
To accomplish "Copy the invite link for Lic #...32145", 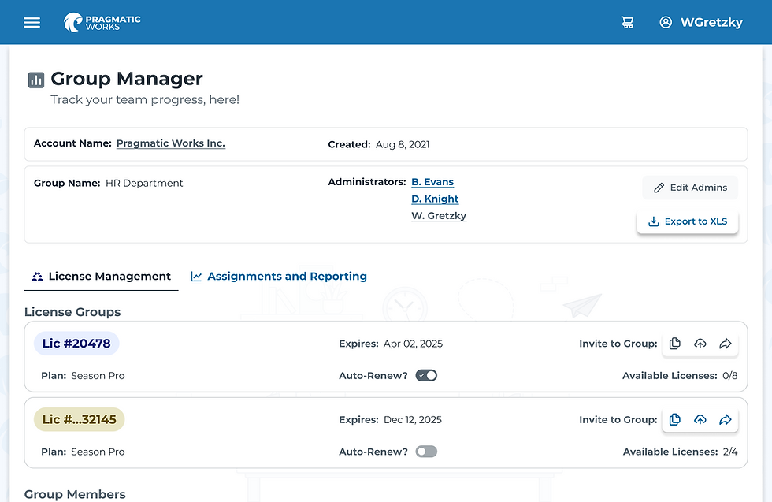I will tap(674, 419).
